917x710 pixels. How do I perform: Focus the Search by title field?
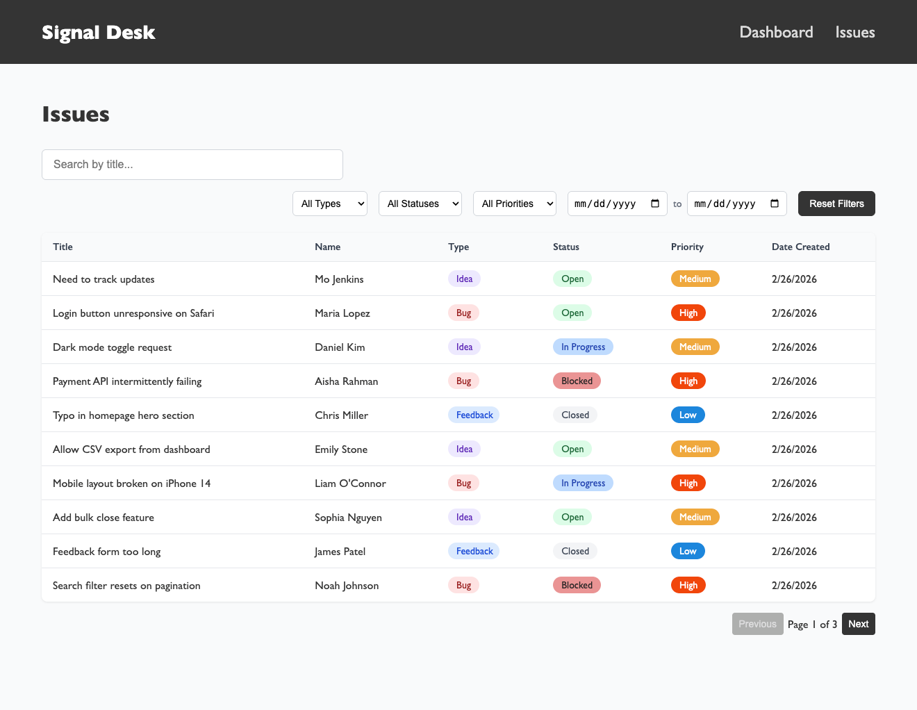192,165
